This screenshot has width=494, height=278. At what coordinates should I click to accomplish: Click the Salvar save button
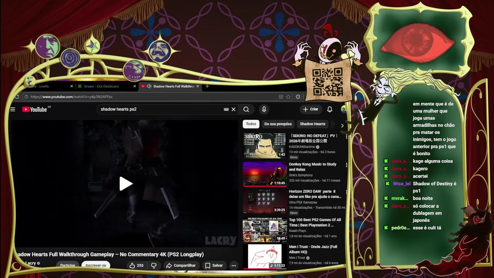214,265
